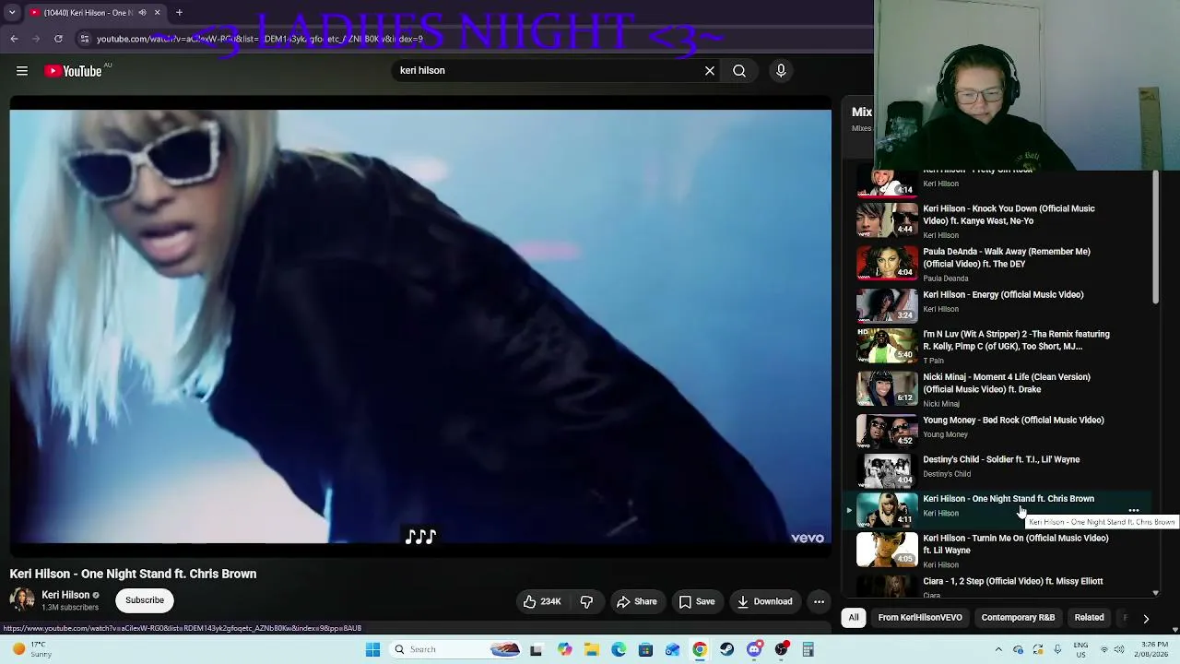Select the Contemporary R&B chip
Screen dimensions: 1180x664
(1018, 618)
